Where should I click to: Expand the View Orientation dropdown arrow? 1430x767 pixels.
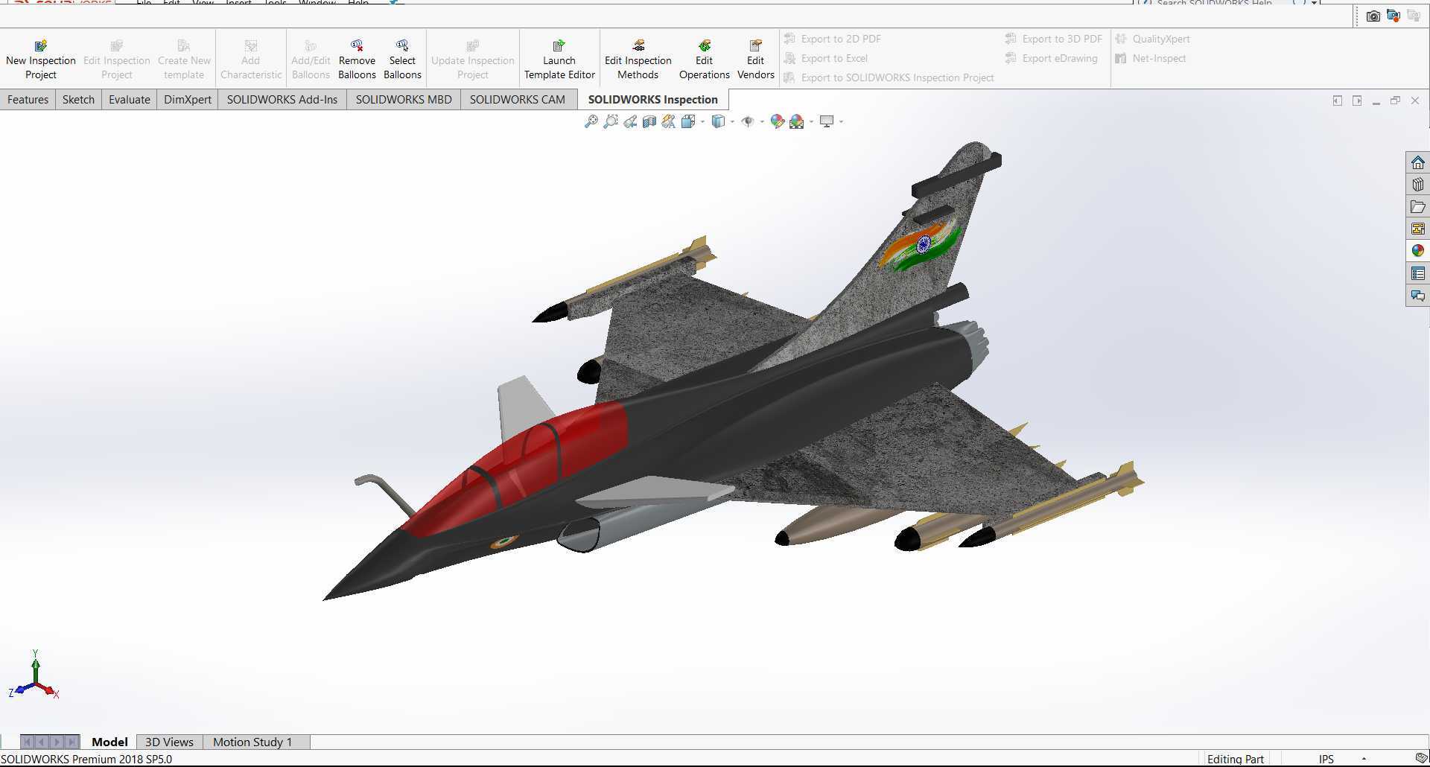pyautogui.click(x=702, y=121)
